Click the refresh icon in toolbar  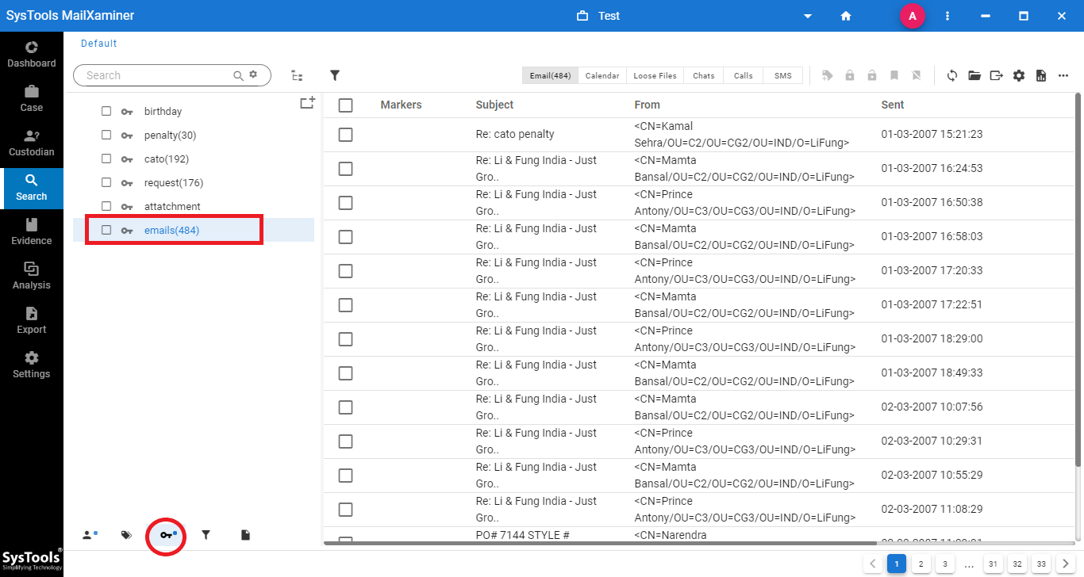pyautogui.click(x=952, y=75)
